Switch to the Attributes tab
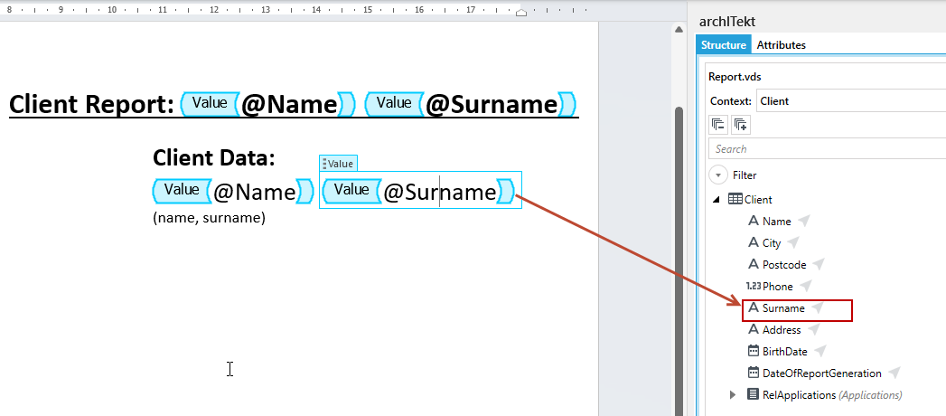Image resolution: width=946 pixels, height=416 pixels. [781, 44]
